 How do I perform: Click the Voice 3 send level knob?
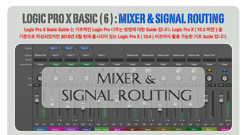(92, 48)
